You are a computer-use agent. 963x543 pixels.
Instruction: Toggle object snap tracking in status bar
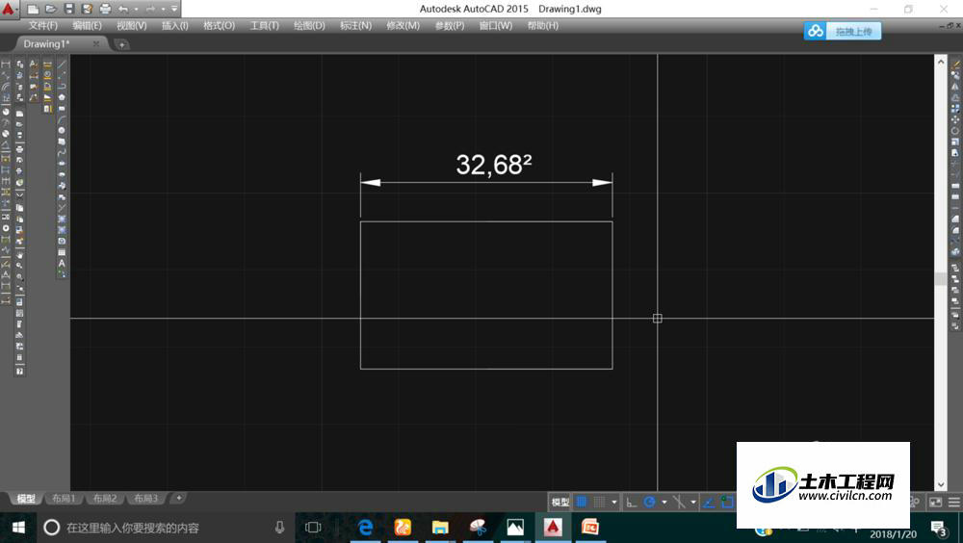click(708, 502)
